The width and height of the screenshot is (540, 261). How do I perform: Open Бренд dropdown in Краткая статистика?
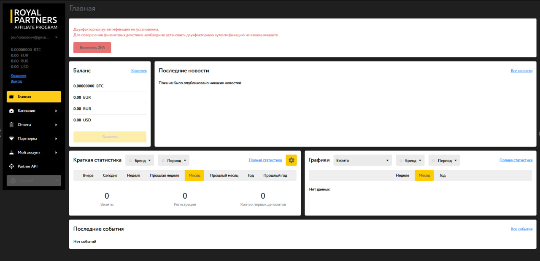(140, 161)
